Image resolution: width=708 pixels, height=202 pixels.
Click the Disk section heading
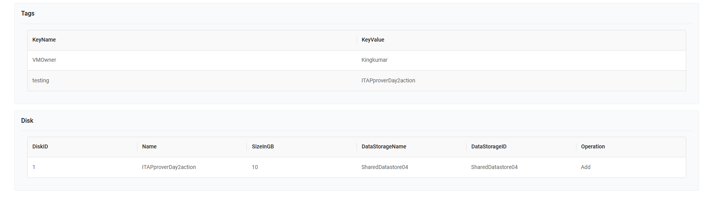27,120
